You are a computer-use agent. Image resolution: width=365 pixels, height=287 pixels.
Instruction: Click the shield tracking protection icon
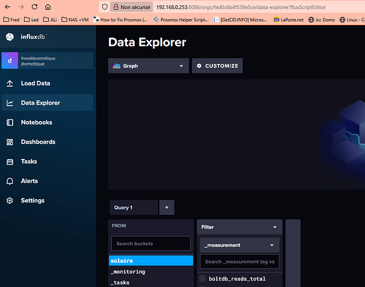105,7
